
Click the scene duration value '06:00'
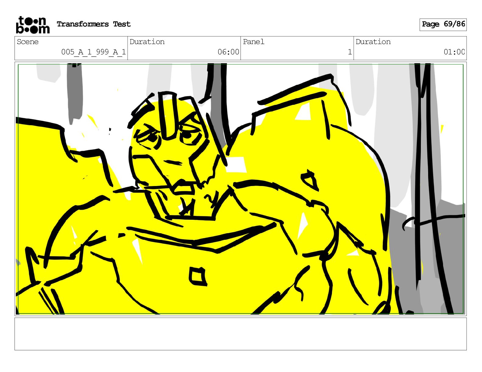coord(228,52)
